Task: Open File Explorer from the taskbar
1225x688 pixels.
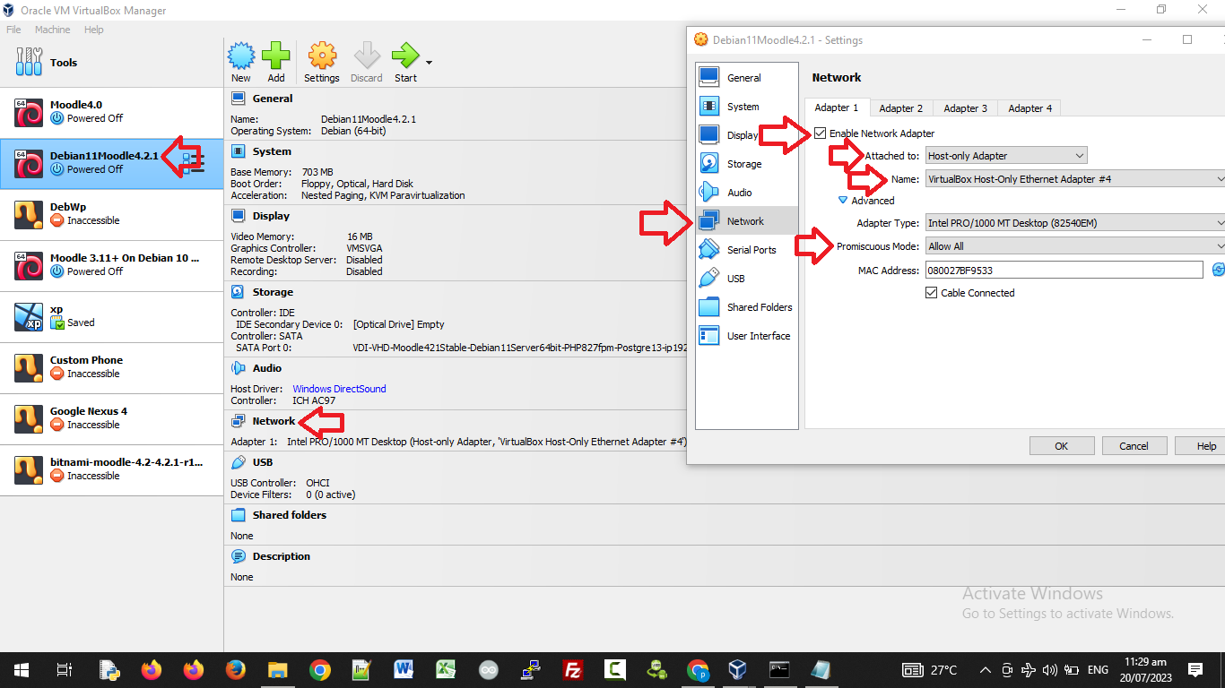Action: 277,670
